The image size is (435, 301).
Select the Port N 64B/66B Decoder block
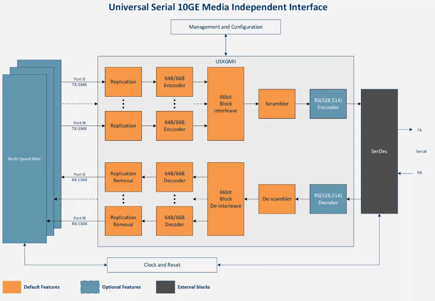[174, 221]
